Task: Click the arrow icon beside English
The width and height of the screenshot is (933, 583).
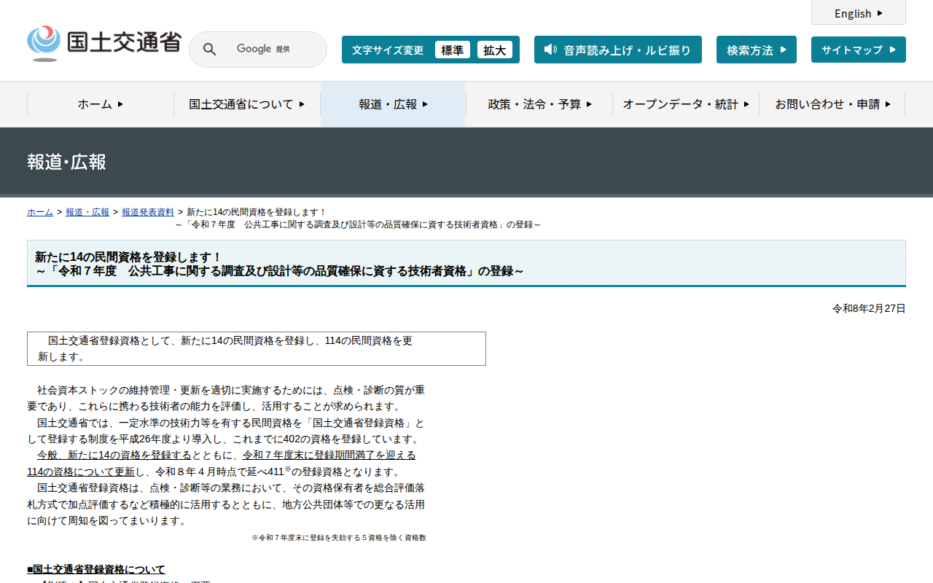Action: click(x=880, y=13)
